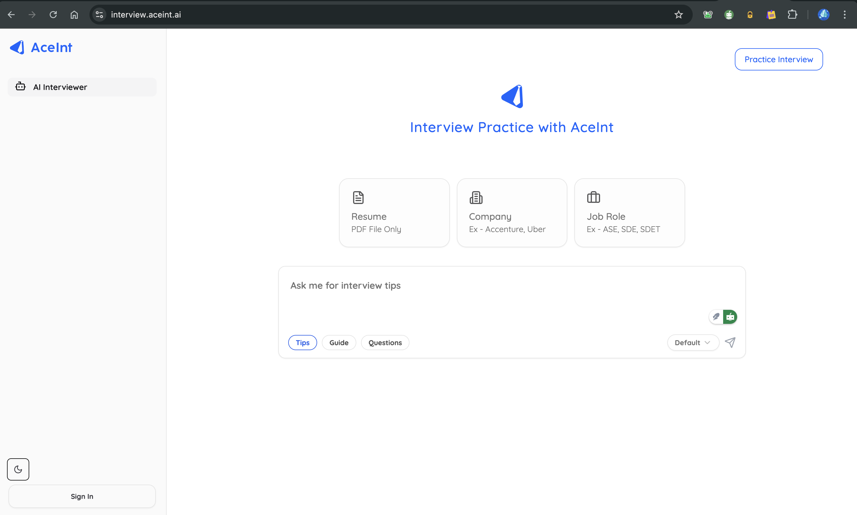857x515 pixels.
Task: Switch to the Guide tab
Action: pyautogui.click(x=339, y=343)
